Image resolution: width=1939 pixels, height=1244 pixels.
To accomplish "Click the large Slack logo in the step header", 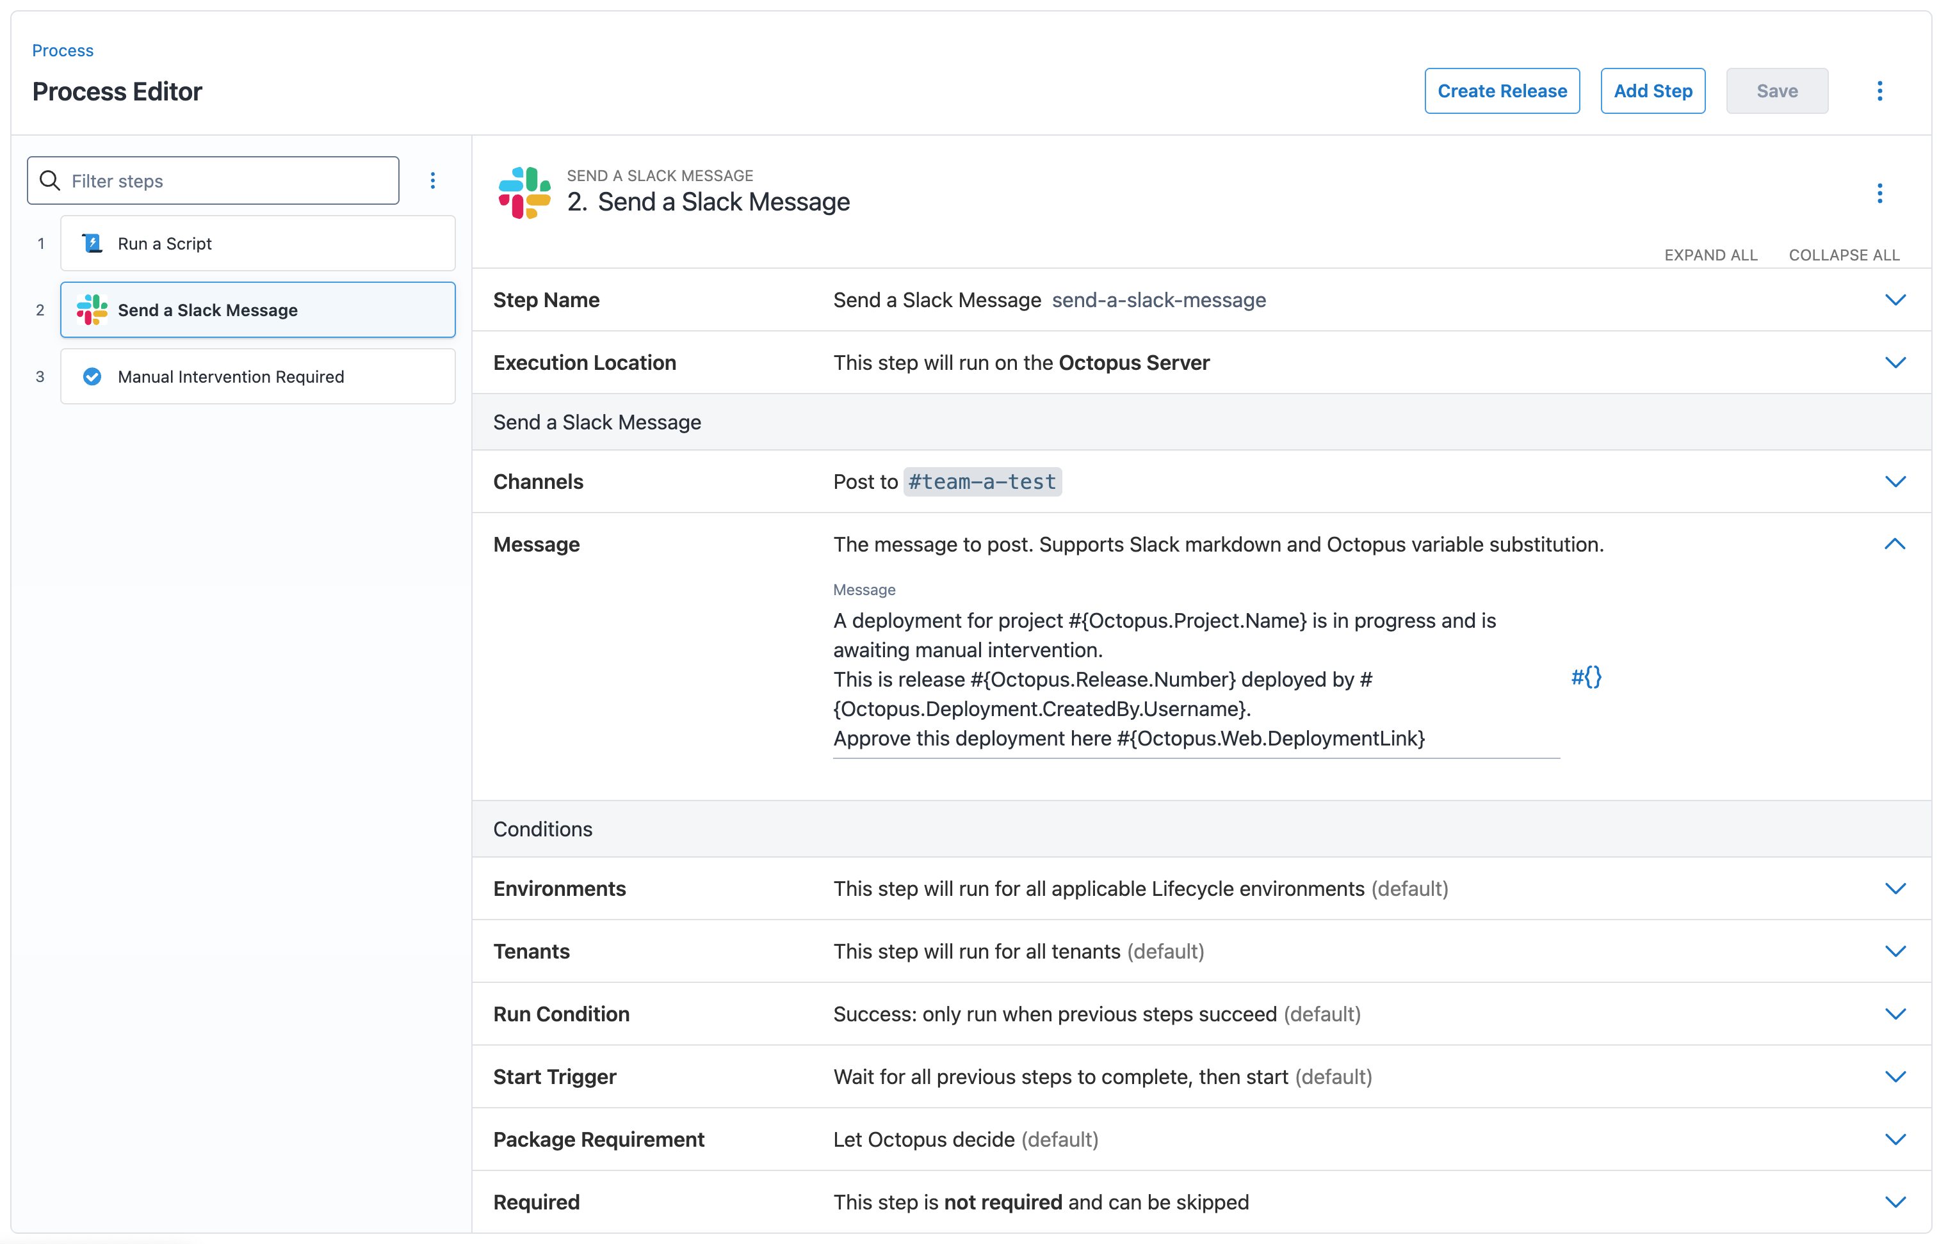I will tap(524, 193).
